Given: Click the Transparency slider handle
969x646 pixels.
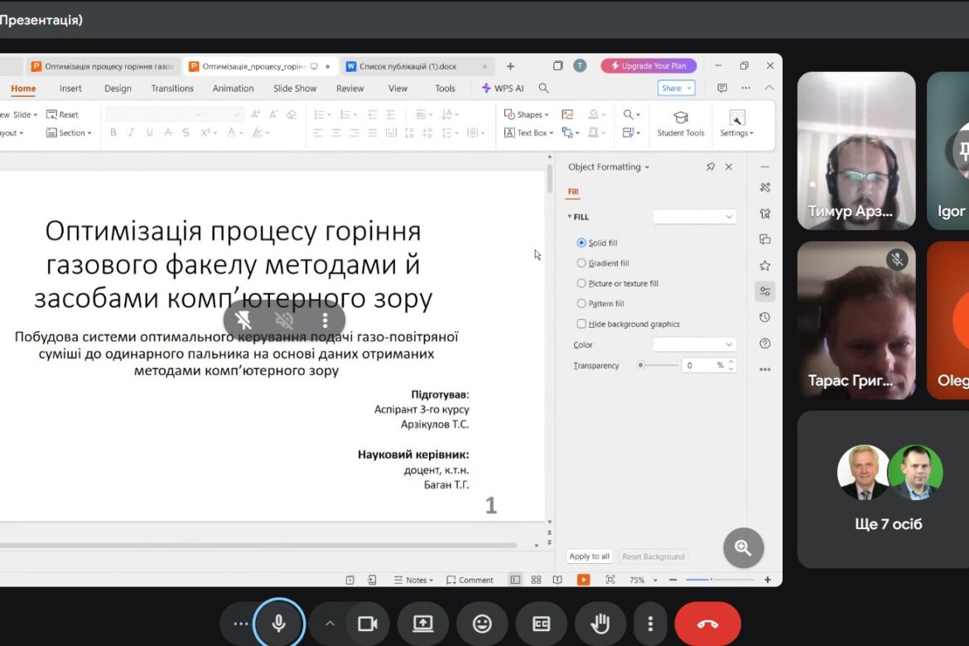Looking at the screenshot, I should [640, 365].
